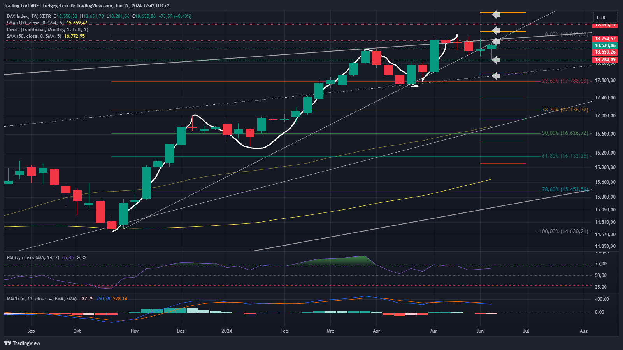Click the Nov label on time axis
This screenshot has height=350, width=623.
click(x=135, y=331)
